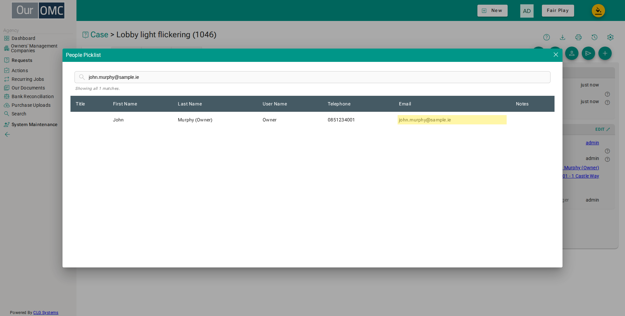This screenshot has width=625, height=316.
Task: Click the First Name column header
Action: point(125,104)
